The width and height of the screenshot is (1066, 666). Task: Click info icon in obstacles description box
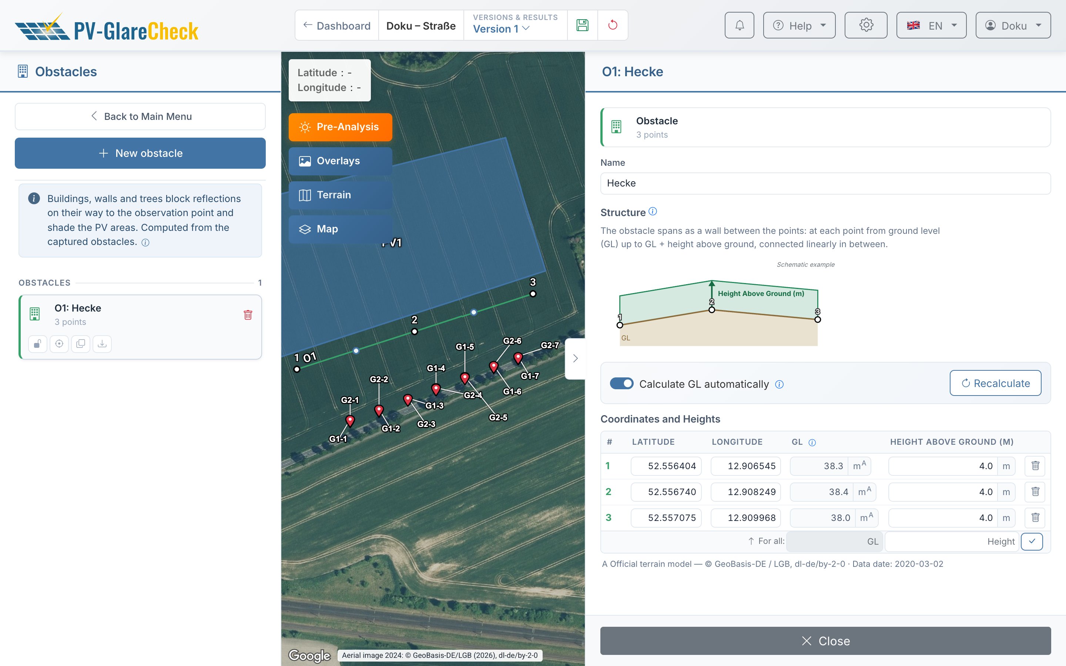pyautogui.click(x=145, y=243)
